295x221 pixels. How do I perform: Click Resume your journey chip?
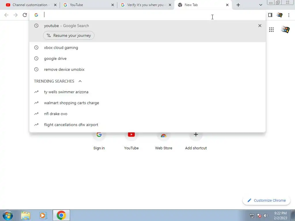coord(69,35)
